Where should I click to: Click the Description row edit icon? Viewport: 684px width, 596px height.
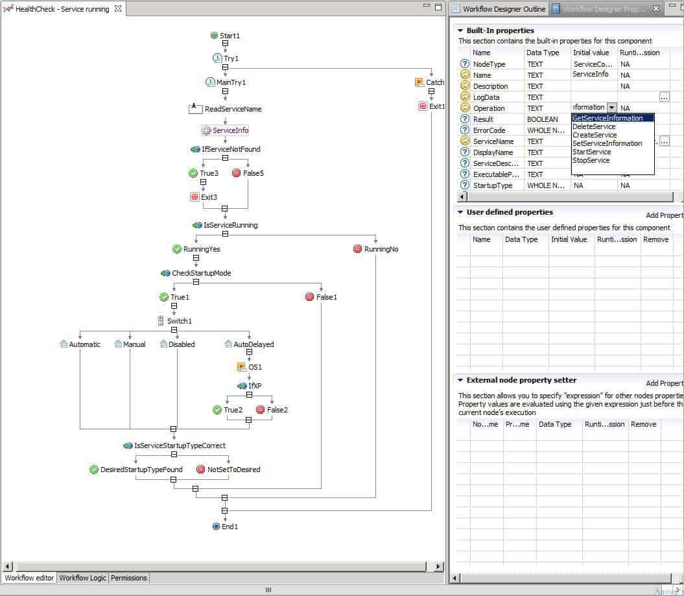[465, 86]
